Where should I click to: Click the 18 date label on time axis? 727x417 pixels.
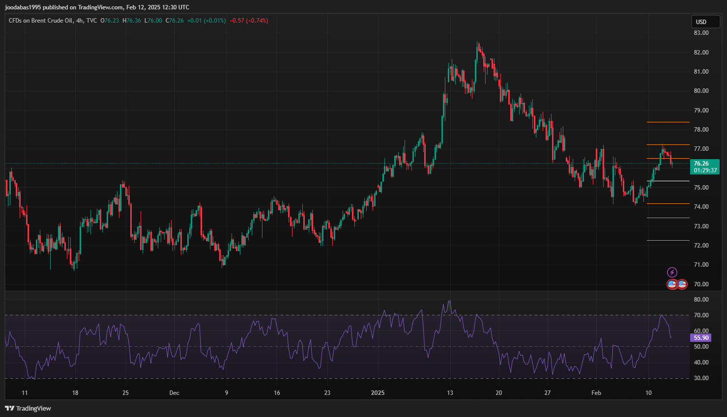[75, 393]
